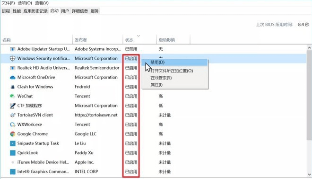Click the QuickLook app icon
The image size is (312, 179).
[13, 153]
